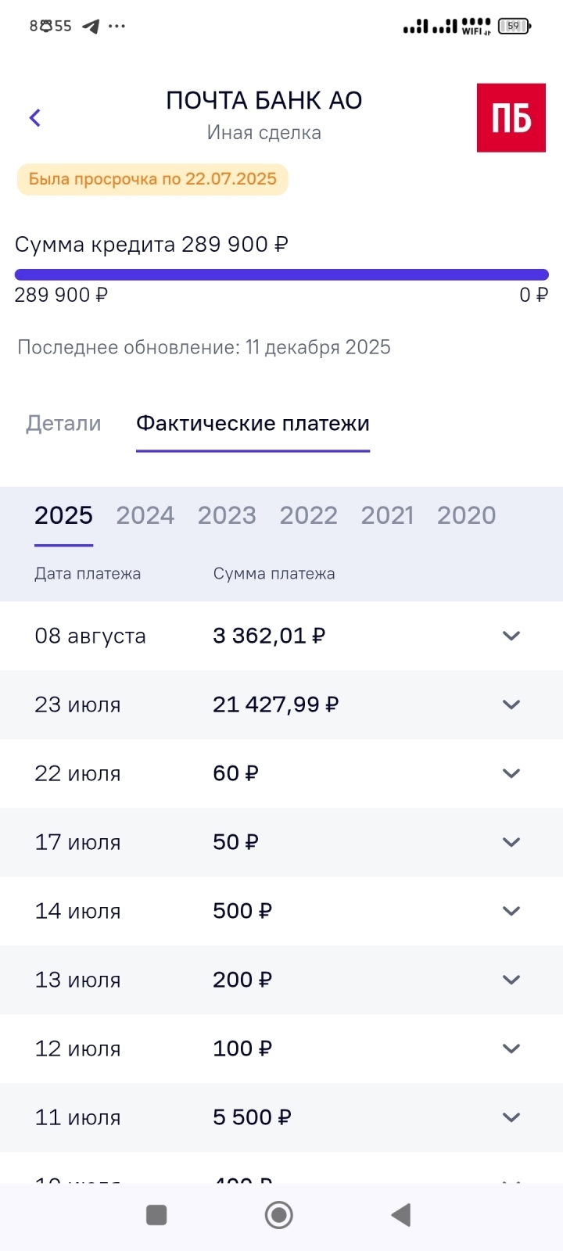This screenshot has width=563, height=1251.
Task: Tap the 13 июля 200 ₽ amount
Action: pyautogui.click(x=242, y=980)
